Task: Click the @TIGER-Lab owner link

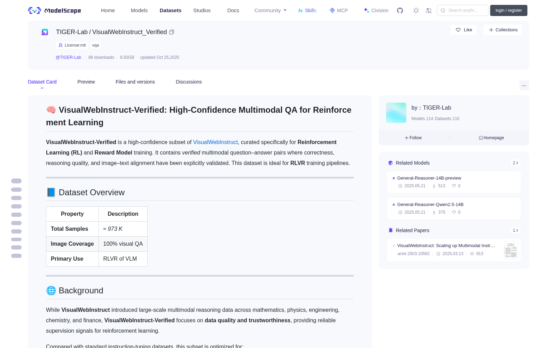Action: (x=68, y=57)
